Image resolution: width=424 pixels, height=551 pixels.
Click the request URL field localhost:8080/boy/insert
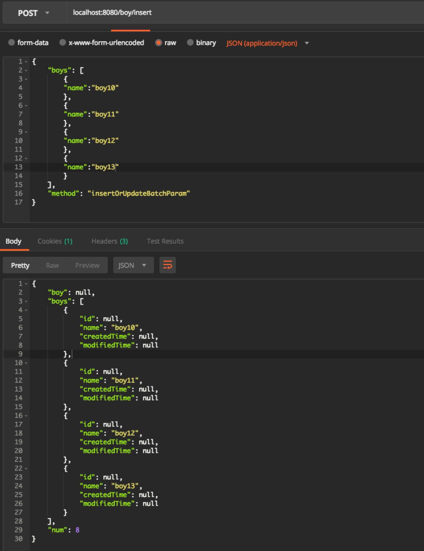click(245, 13)
